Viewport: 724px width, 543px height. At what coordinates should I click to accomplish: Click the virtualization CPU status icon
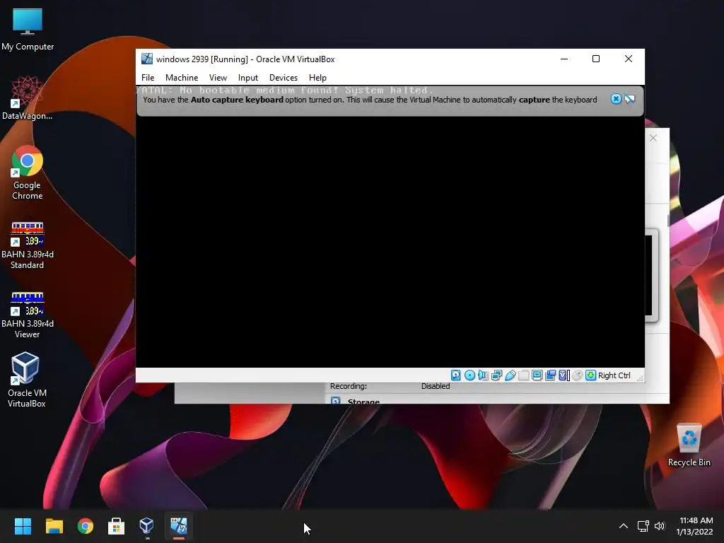click(564, 375)
